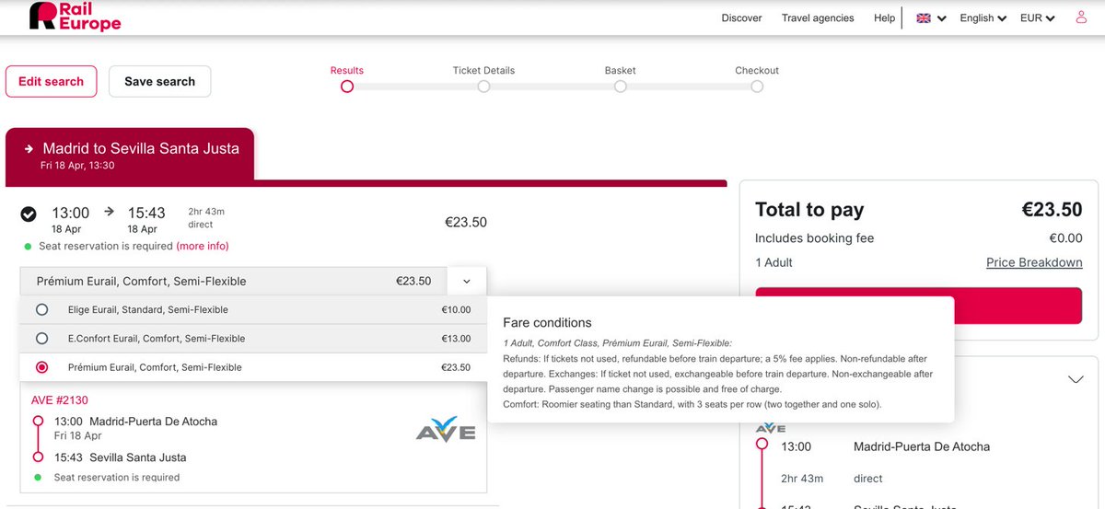Open the EUR currency dropdown
The width and height of the screenshot is (1105, 509).
pyautogui.click(x=1037, y=17)
